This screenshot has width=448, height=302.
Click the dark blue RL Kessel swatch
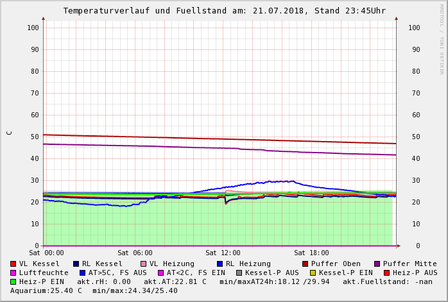coord(76,264)
